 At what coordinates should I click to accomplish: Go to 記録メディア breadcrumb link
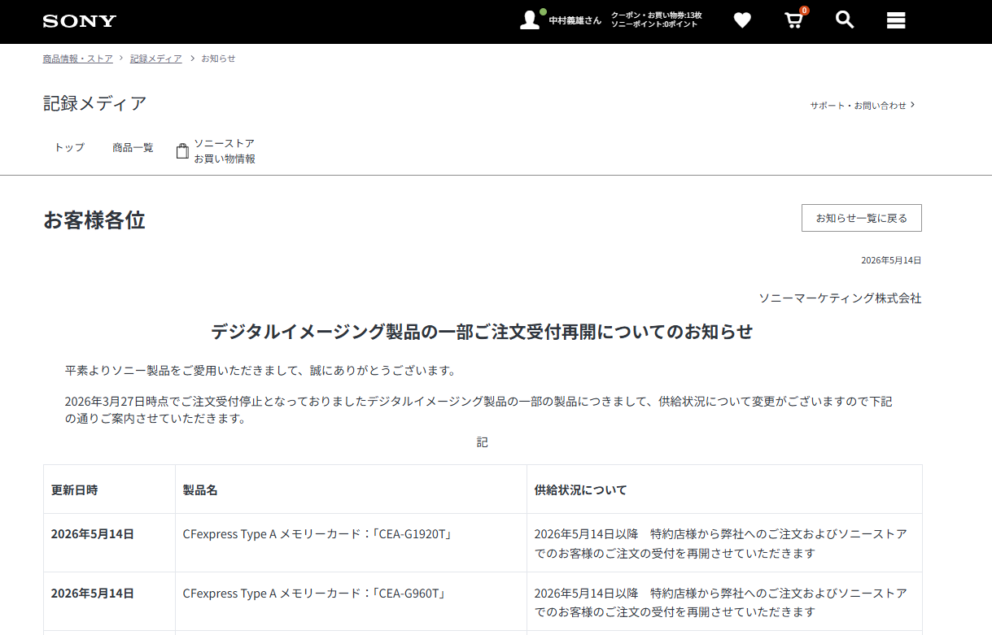[156, 59]
